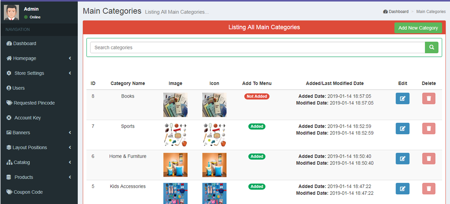
Task: Expand the Store Settings submenu chevron
Action: pos(70,73)
